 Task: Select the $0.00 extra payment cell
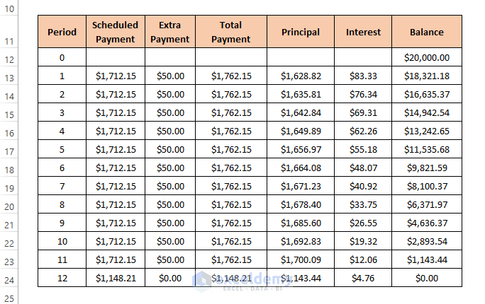(169, 278)
